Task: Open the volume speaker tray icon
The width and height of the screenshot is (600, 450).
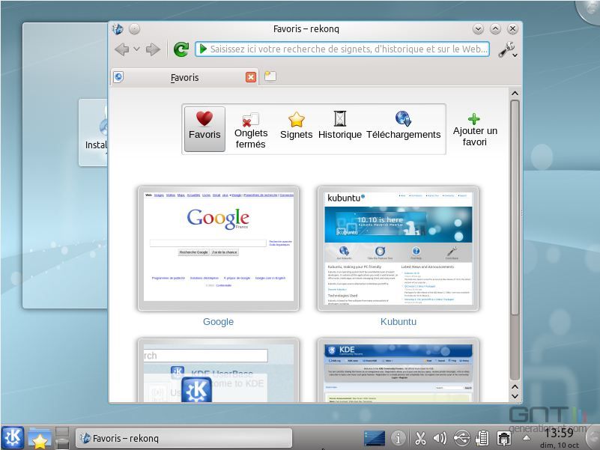Action: (440, 438)
